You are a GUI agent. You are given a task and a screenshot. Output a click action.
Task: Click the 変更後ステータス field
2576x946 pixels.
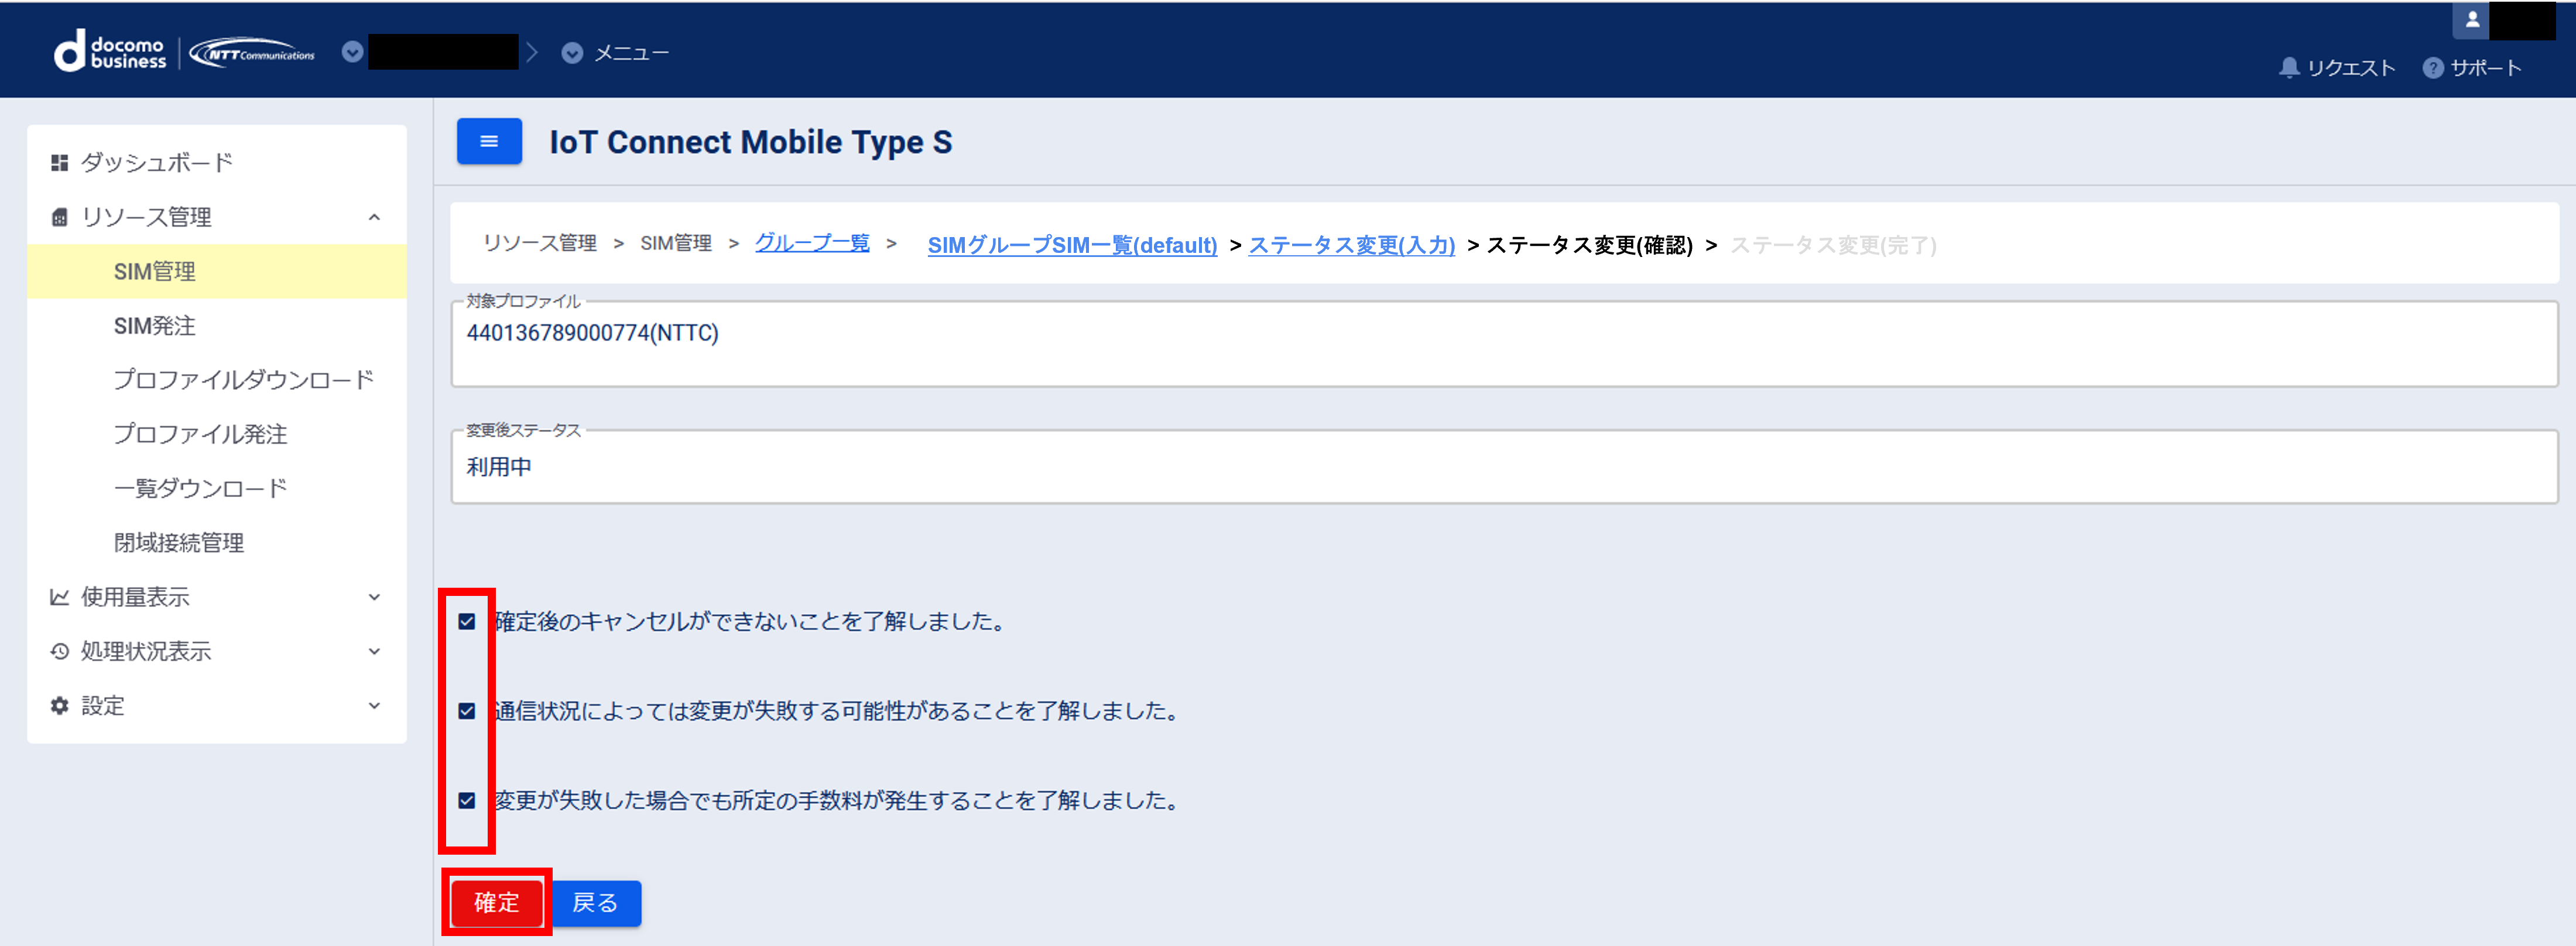point(1504,467)
